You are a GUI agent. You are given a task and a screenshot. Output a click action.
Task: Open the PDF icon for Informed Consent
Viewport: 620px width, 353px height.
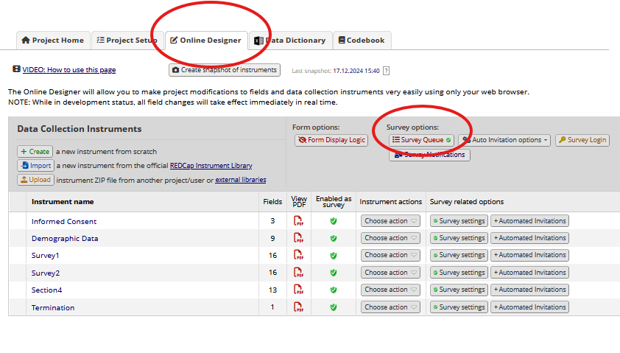coord(297,221)
